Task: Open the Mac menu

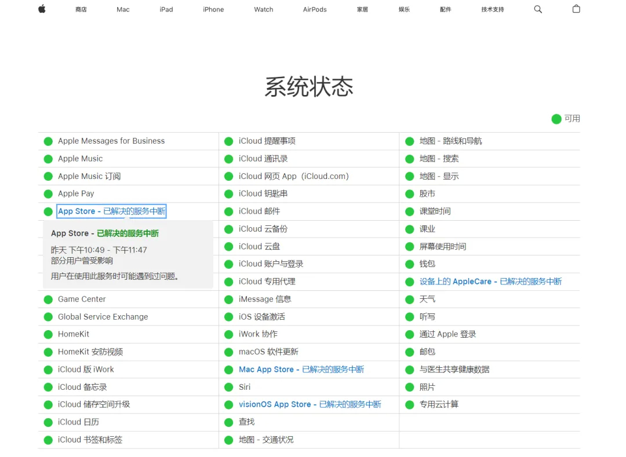Action: 123,9
